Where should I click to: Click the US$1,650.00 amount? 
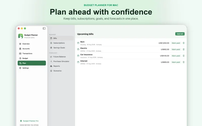pos(164,43)
